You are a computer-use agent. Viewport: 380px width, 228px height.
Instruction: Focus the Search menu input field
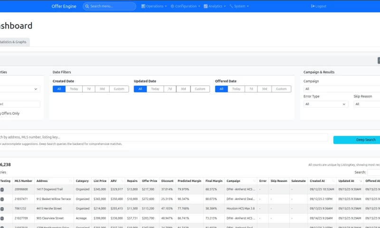coord(110,6)
